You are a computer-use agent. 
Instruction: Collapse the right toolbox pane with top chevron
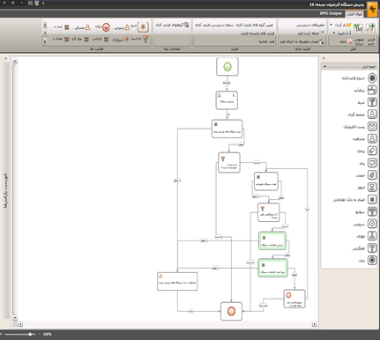(x=324, y=58)
